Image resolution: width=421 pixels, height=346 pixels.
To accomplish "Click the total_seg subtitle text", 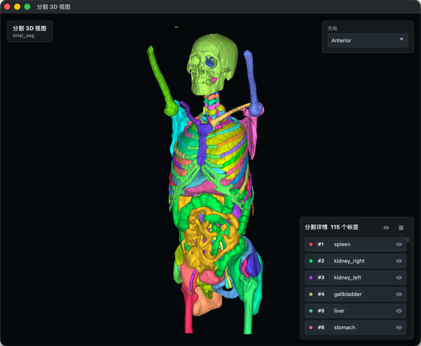I will 23,35.
